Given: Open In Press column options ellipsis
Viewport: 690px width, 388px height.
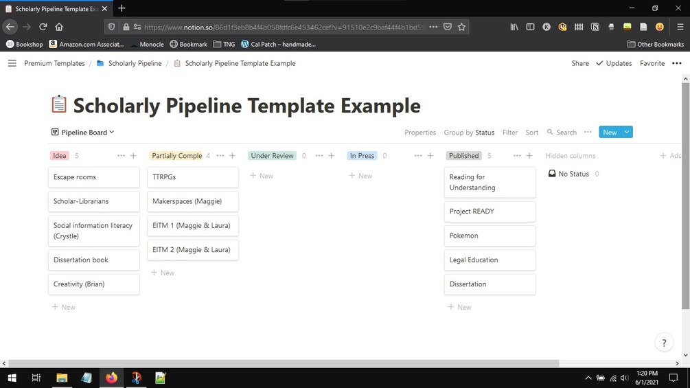Looking at the screenshot, I should point(418,156).
